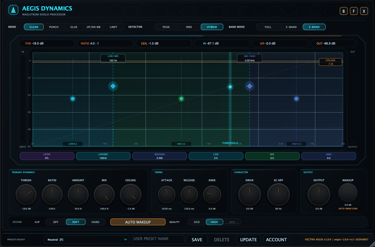Click the USER PRESET NAME field

[158, 239]
